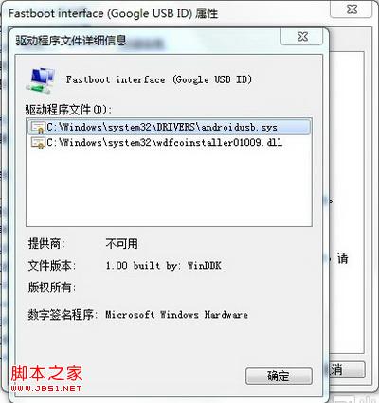Select the androidusb.sys driver file entry
Image resolution: width=379 pixels, height=403 pixels.
(x=169, y=127)
